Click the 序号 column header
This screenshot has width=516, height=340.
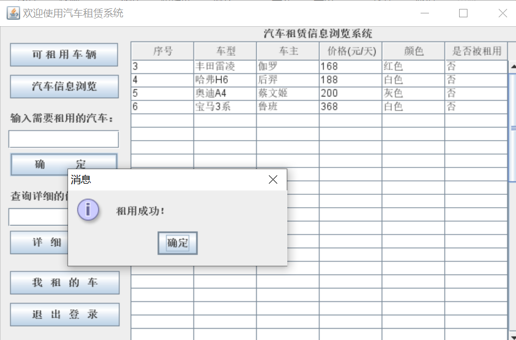coord(162,51)
